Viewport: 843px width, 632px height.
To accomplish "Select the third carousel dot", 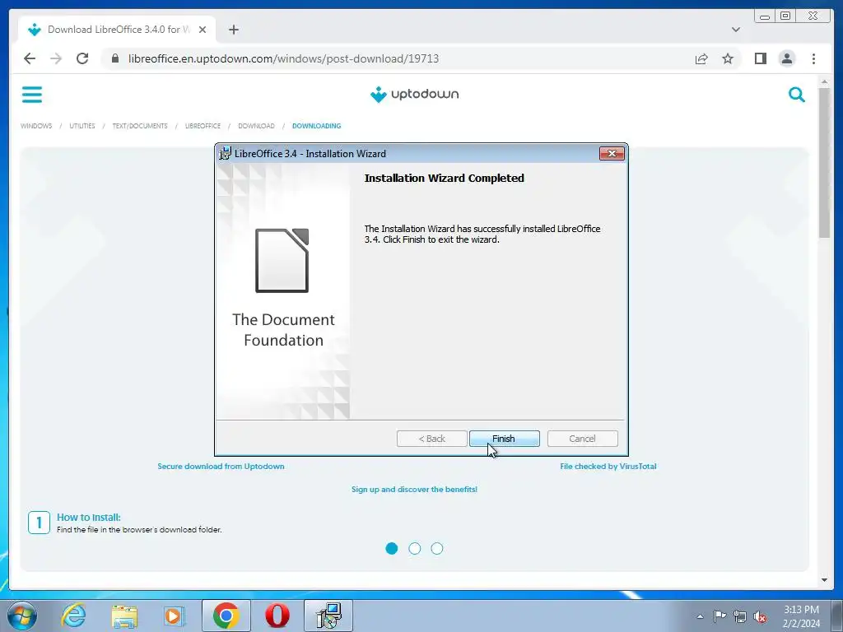I will click(437, 549).
